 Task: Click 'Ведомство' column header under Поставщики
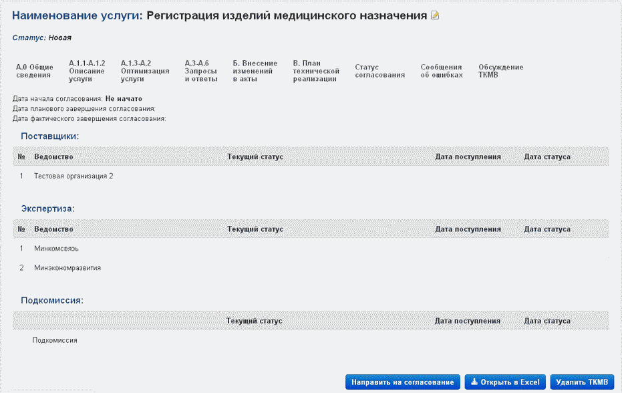coord(53,157)
